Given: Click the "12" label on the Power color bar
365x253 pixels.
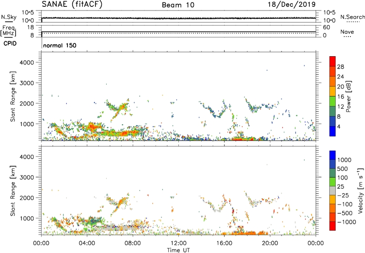Looking at the screenshot, I should [x=340, y=107].
